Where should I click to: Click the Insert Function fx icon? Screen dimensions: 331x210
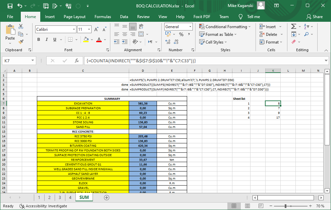tap(77, 61)
